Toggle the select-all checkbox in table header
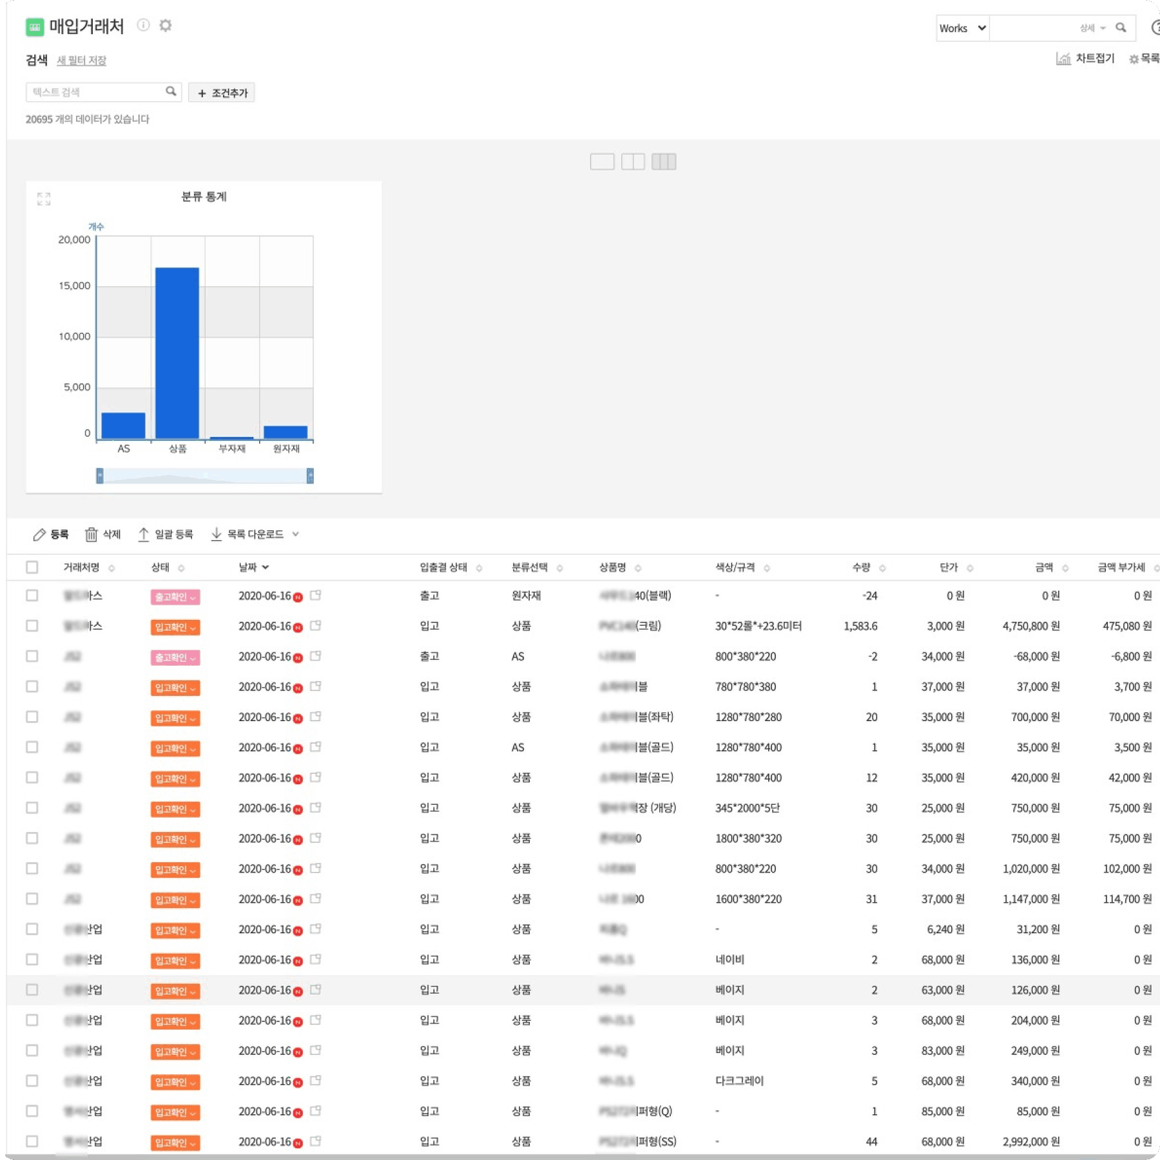 tap(32, 567)
